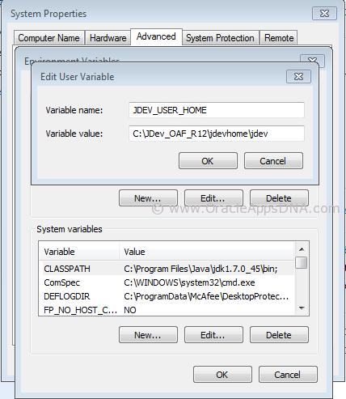Click Delete under user variables

(x=279, y=198)
